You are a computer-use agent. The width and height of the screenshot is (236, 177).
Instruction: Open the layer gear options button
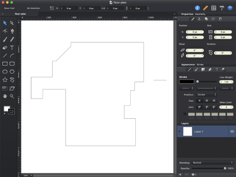(194, 174)
